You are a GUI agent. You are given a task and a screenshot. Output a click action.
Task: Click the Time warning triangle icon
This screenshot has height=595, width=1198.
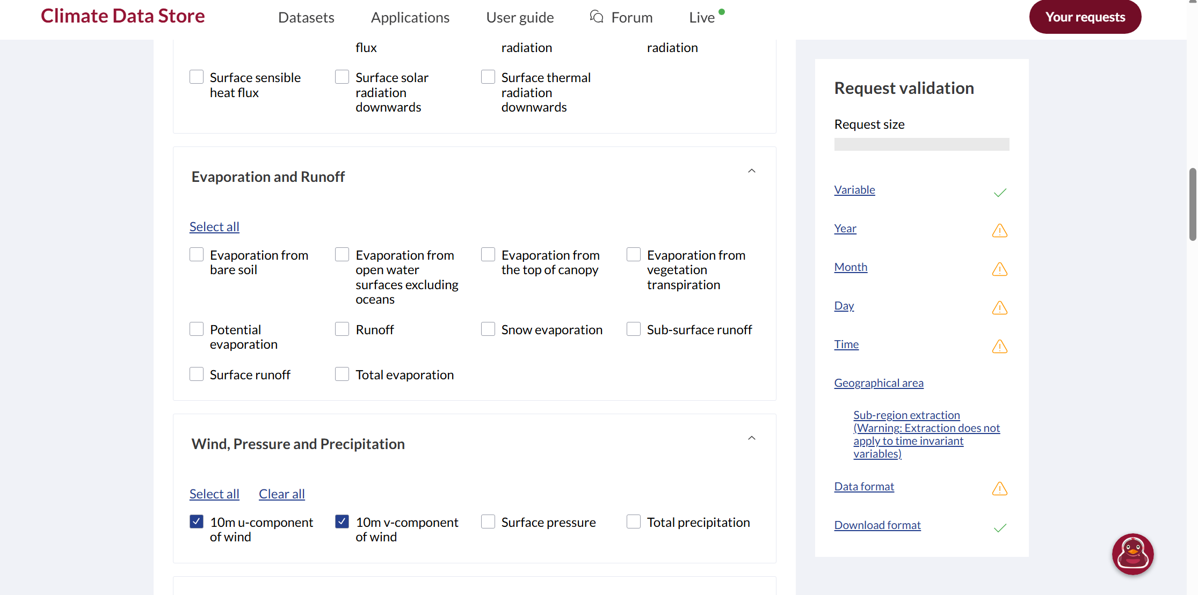(x=999, y=347)
